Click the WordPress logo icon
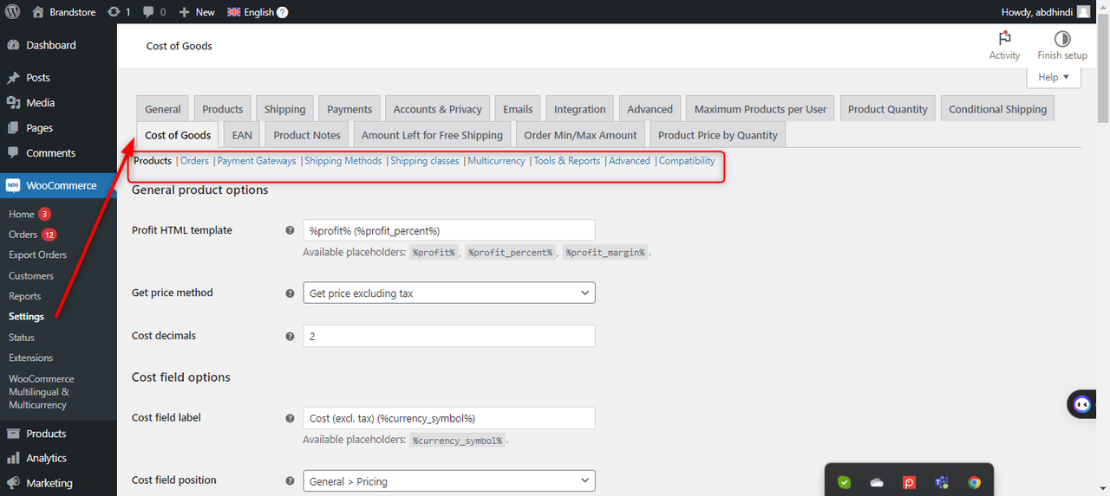This screenshot has height=496, width=1110. tap(13, 12)
